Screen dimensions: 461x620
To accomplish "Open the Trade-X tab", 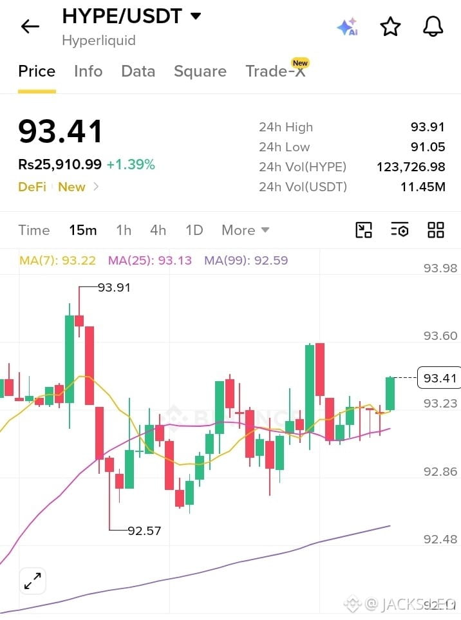I will (276, 71).
